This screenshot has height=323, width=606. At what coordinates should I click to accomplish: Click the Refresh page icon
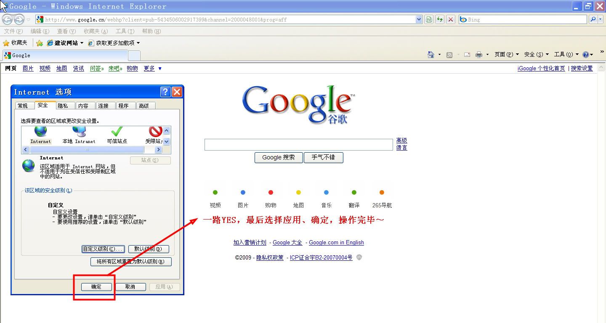[440, 19]
